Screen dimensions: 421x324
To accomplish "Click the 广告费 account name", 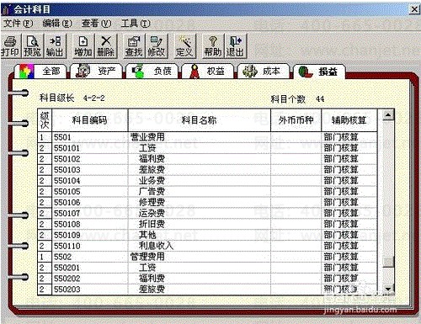I will 152,192.
